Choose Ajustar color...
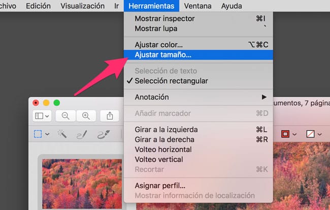The width and height of the screenshot is (330, 210). click(x=198, y=45)
